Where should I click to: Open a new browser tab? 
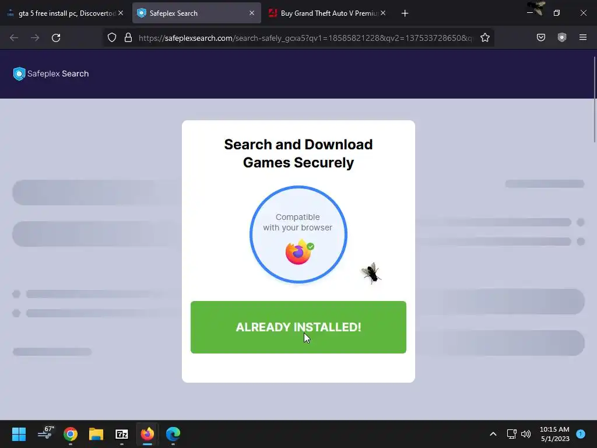click(x=405, y=13)
